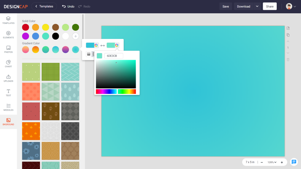Viewport: 301px width, 169px height.
Task: Open color wheel for second gradient color
Action: click(117, 45)
